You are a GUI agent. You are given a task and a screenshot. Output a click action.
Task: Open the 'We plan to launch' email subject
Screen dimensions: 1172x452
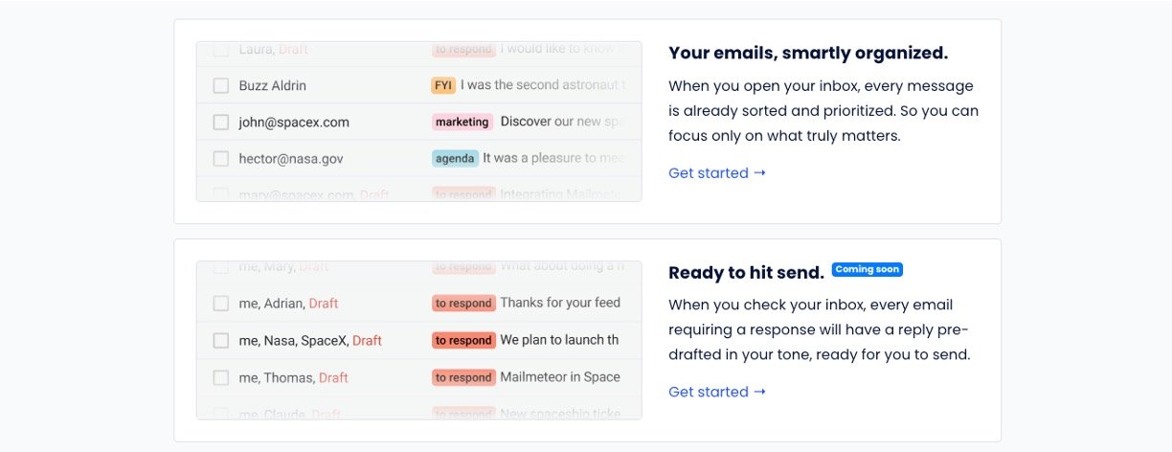(x=559, y=341)
